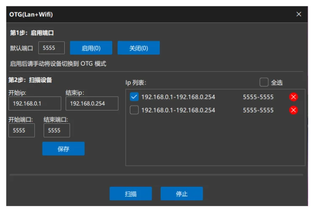Image resolution: width=314 pixels, height=212 pixels.
Task: Click the first row's 5555-5555 port range
Action: [x=258, y=97]
